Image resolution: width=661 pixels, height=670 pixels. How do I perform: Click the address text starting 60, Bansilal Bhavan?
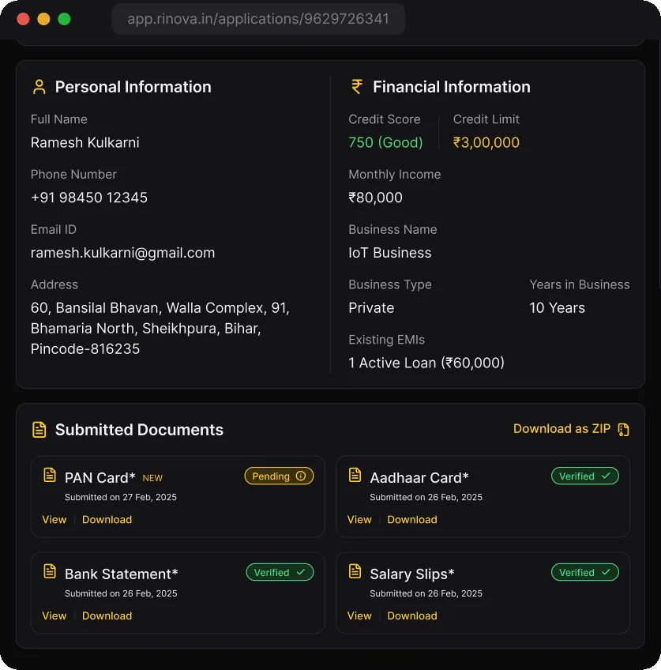(160, 328)
